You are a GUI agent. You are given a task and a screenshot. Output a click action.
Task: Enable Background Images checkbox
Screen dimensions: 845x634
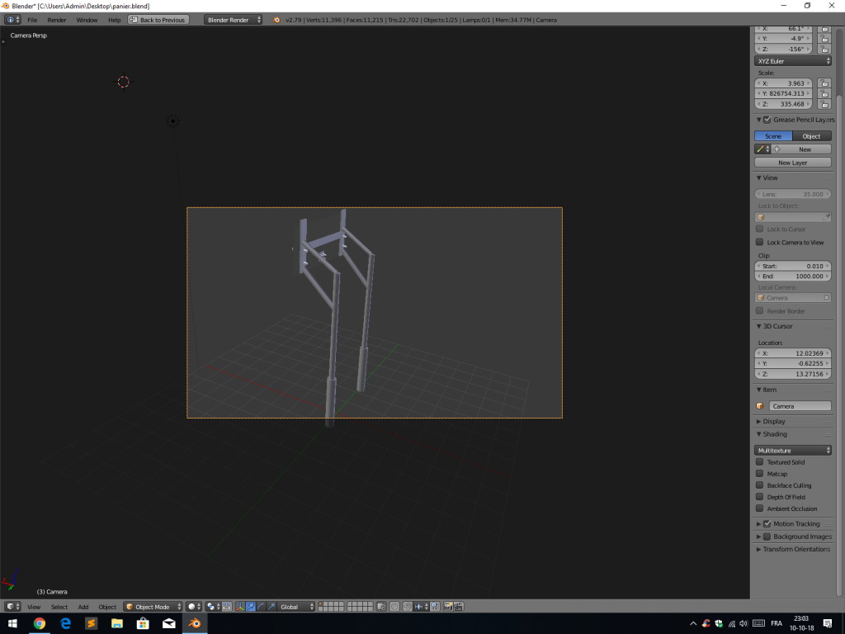[x=767, y=537]
